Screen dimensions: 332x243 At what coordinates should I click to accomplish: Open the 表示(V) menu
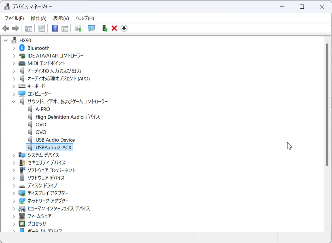point(61,18)
